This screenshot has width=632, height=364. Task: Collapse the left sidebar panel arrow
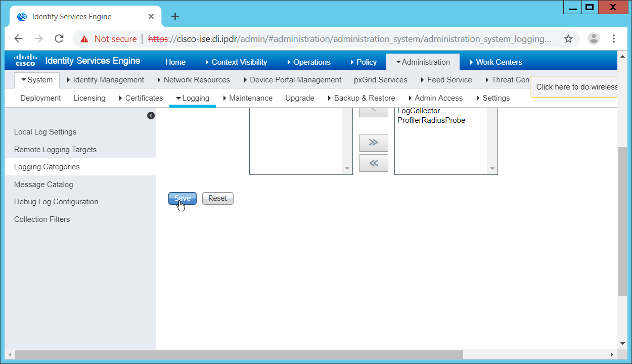pos(151,116)
